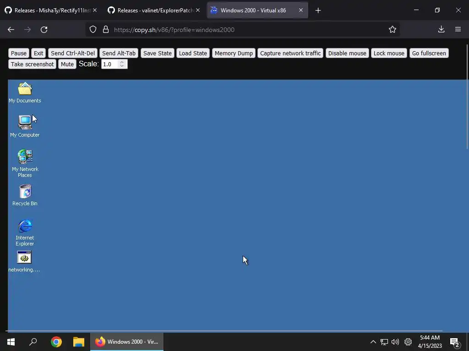Open File Explorer from the taskbar
469x351 pixels.
[79, 342]
